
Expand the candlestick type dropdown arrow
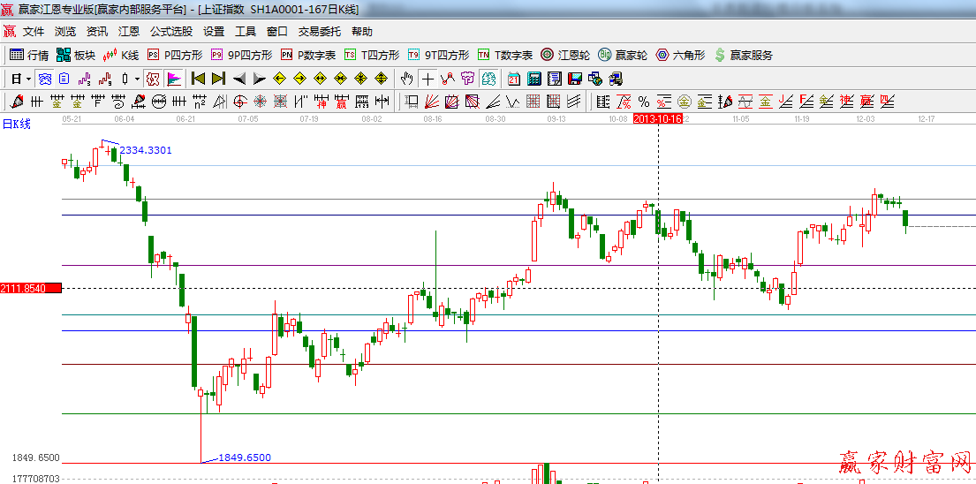click(137, 79)
